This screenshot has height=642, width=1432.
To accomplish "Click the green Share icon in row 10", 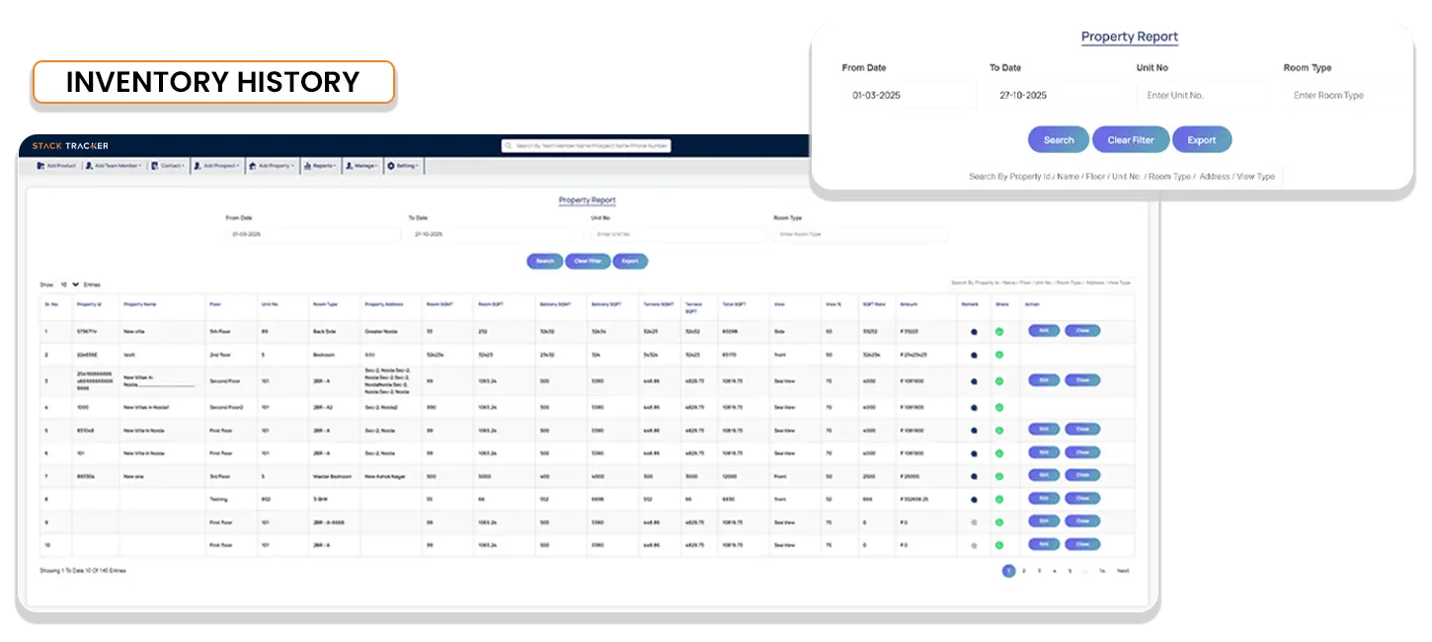I will [x=999, y=545].
